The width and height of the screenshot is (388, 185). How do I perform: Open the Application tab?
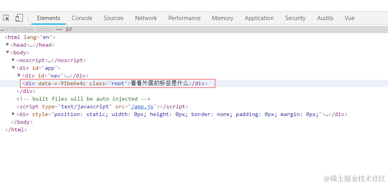point(259,18)
